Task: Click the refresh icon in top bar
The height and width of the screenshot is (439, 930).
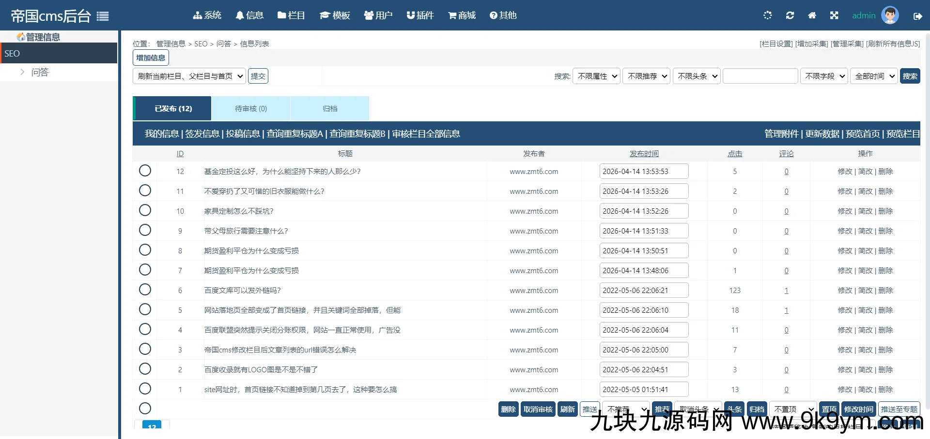Action: click(x=790, y=15)
